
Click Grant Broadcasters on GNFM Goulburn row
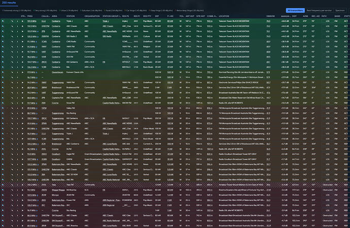[x=93, y=160]
